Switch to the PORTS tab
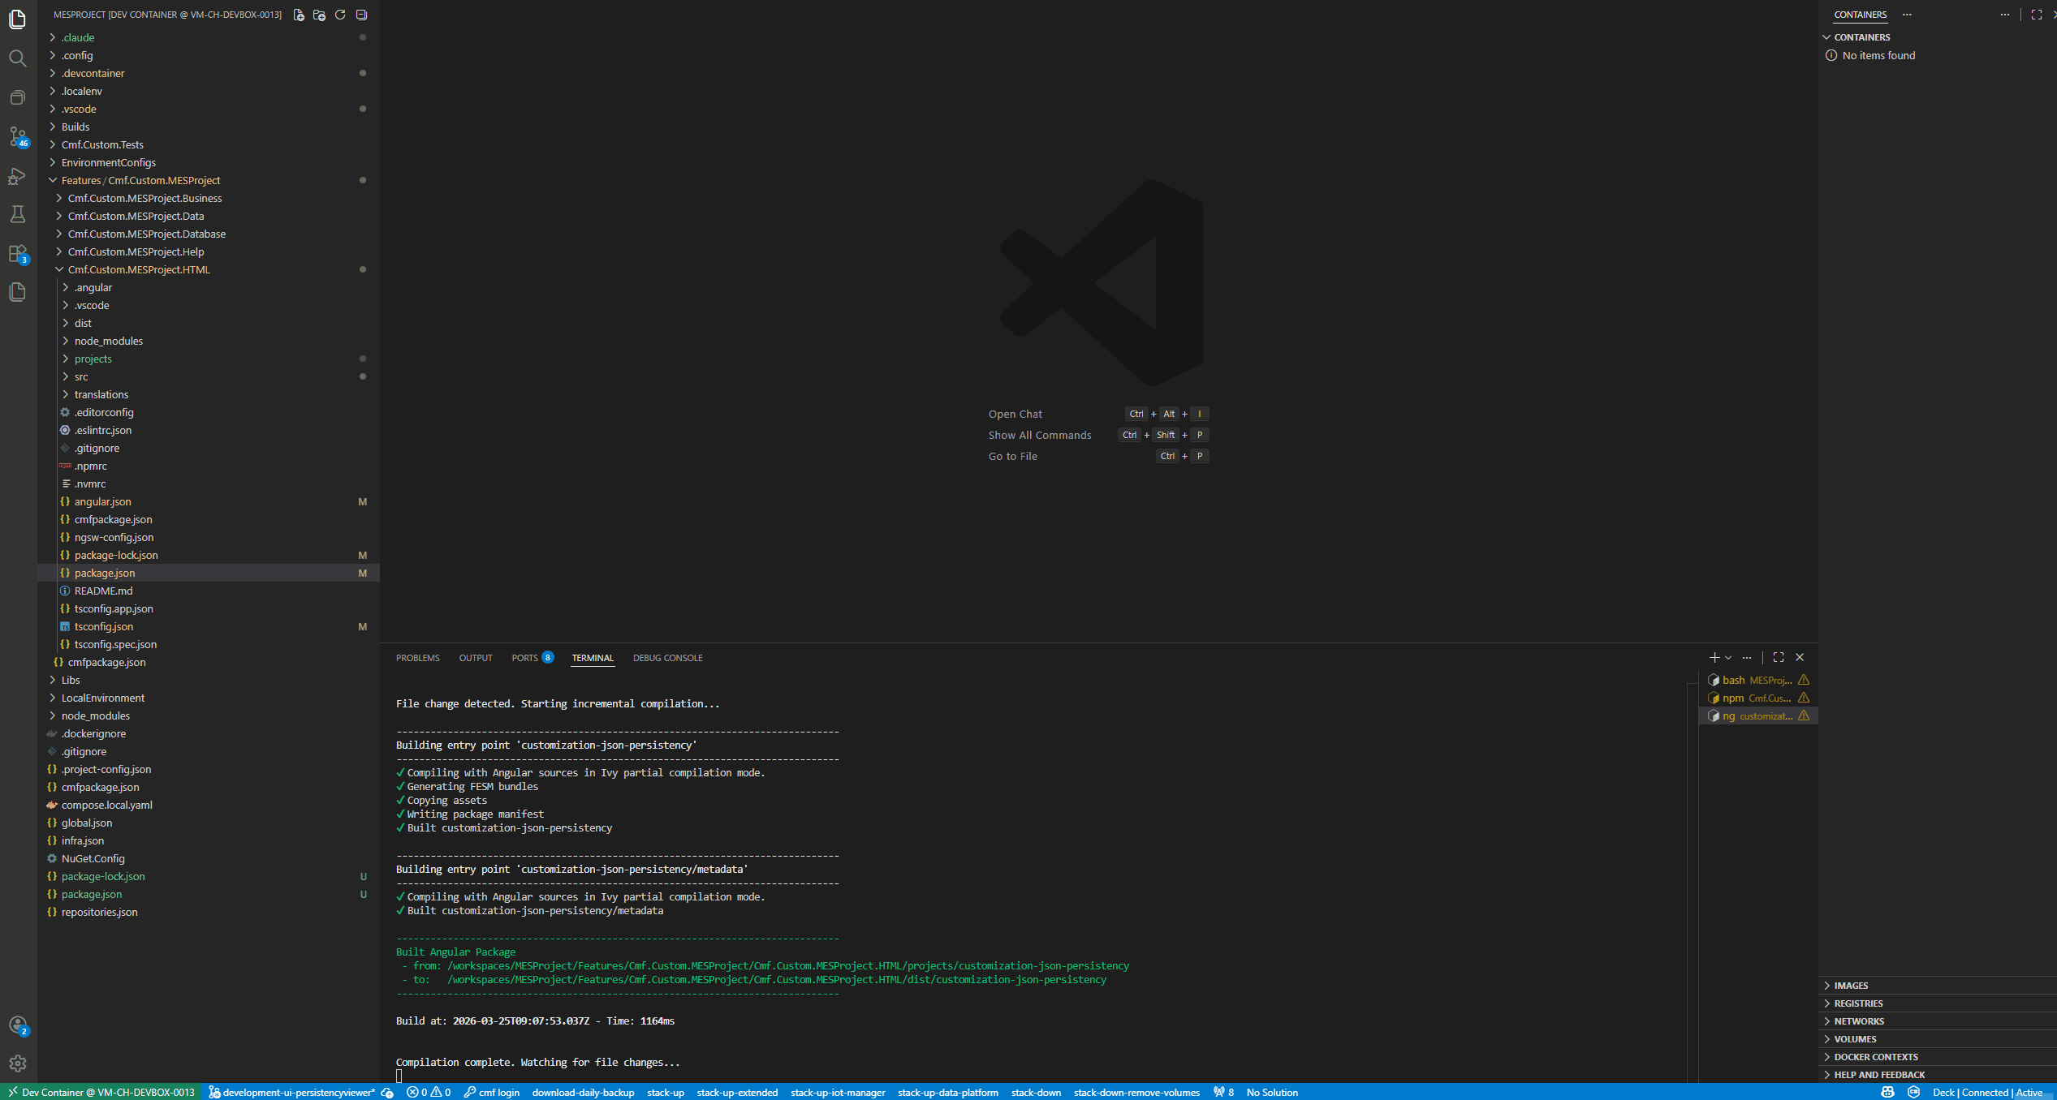Screen dimensions: 2057x1100 (524, 658)
